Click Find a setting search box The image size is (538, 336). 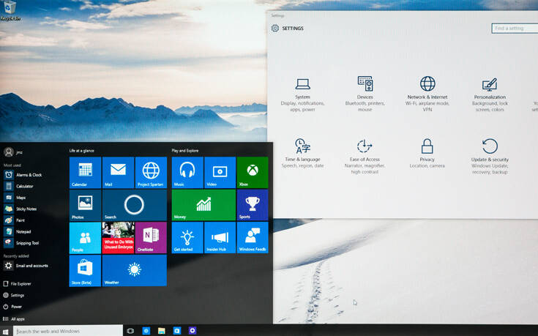515,28
